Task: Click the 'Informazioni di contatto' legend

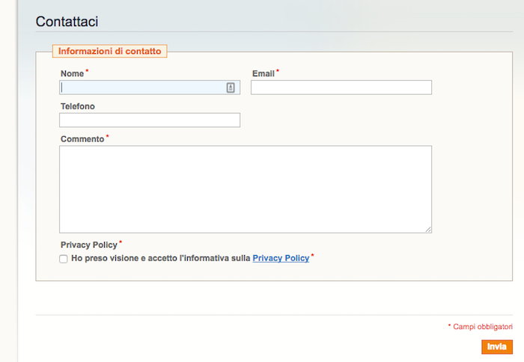Action: pyautogui.click(x=109, y=51)
